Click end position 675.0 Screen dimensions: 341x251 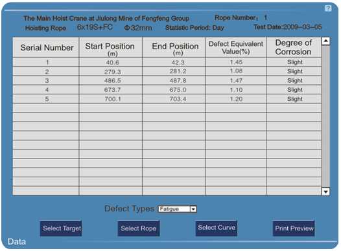[178, 90]
